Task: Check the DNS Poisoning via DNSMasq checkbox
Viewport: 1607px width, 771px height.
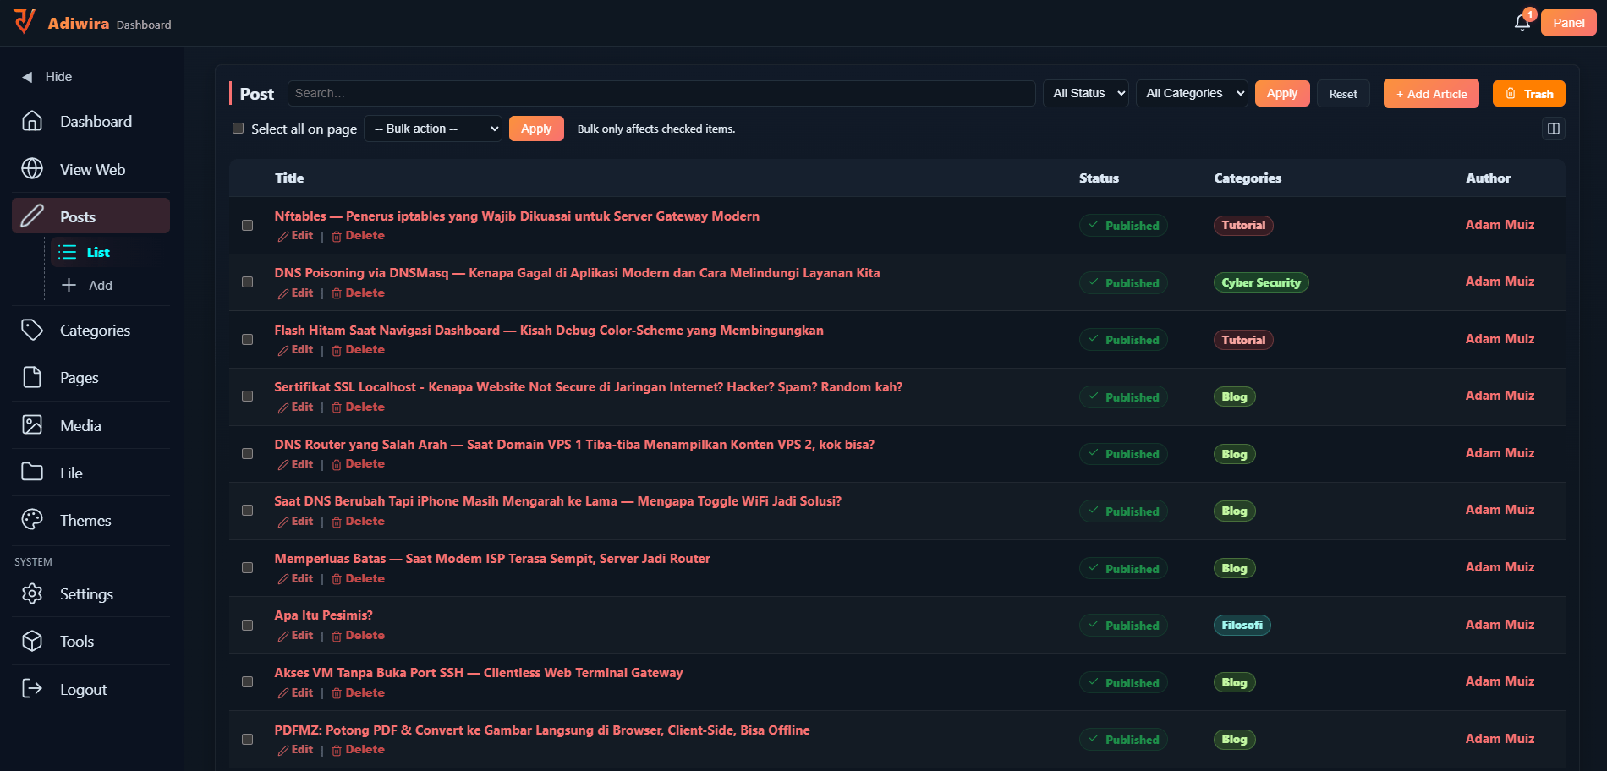Action: pos(248,282)
